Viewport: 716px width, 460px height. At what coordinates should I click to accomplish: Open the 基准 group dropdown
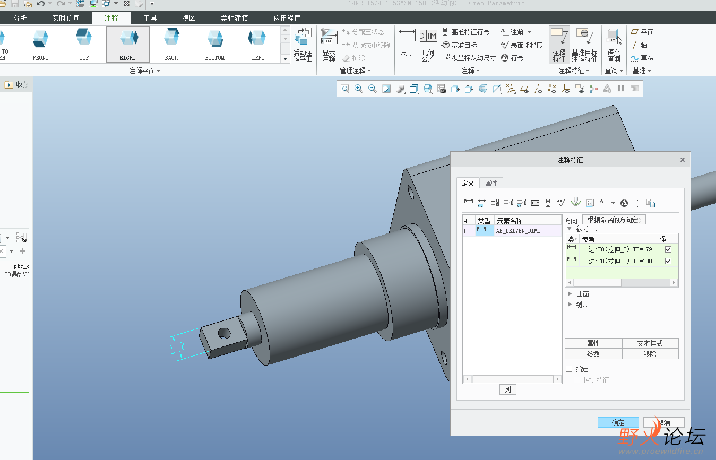[x=642, y=71]
